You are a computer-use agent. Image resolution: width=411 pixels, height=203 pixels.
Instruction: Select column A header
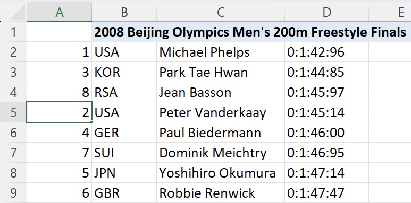pyautogui.click(x=59, y=12)
